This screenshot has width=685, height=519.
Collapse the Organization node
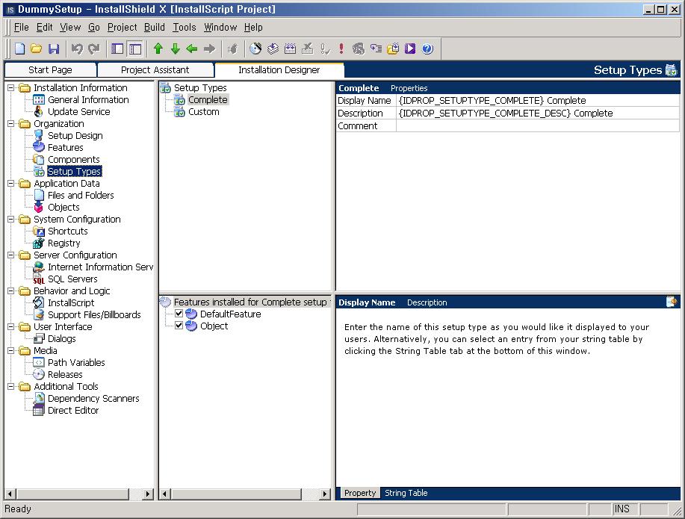pyautogui.click(x=11, y=124)
